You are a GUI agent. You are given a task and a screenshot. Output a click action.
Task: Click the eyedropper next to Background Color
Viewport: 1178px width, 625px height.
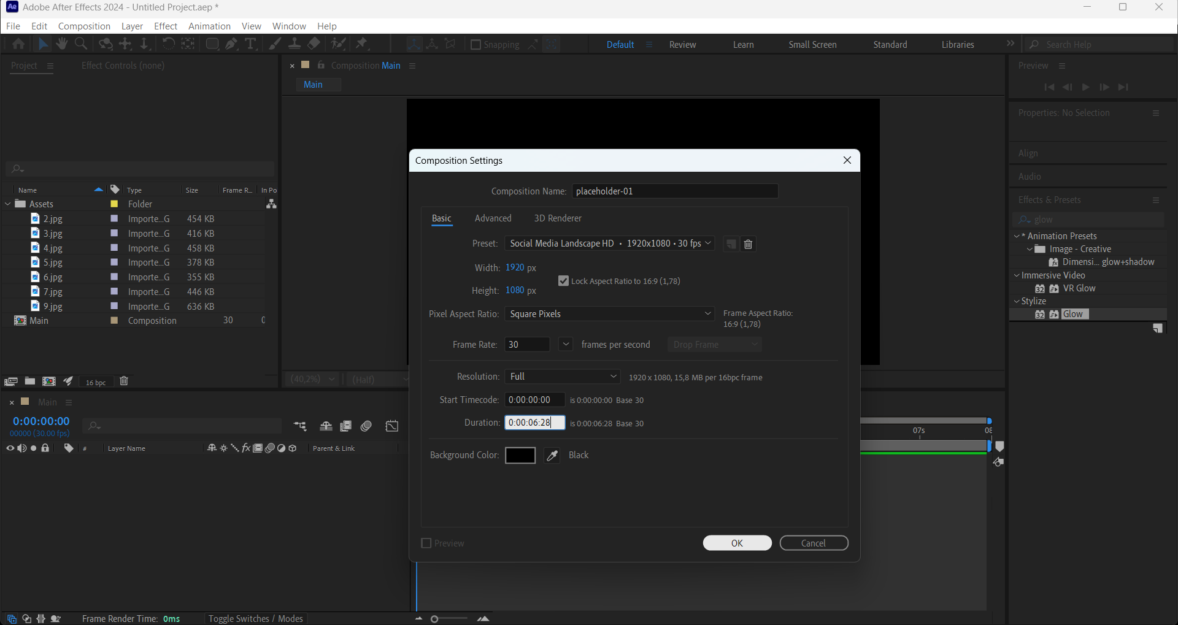[x=552, y=455]
